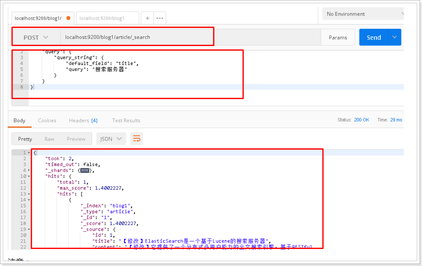Open the Test Results tab

pos(126,120)
